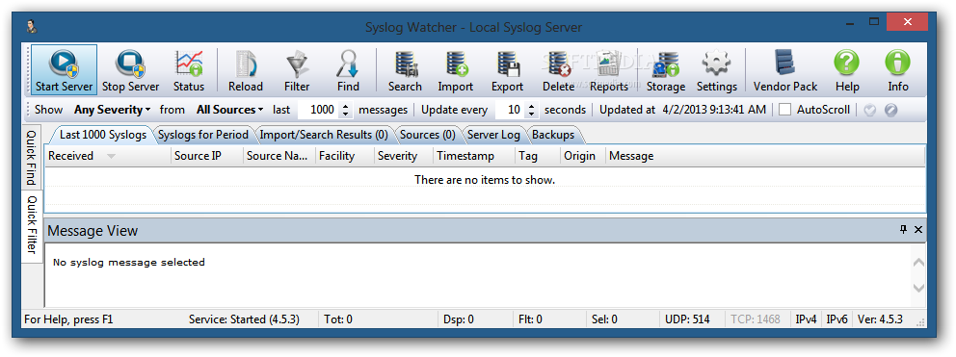Click the Start Server toolbar icon

point(64,64)
